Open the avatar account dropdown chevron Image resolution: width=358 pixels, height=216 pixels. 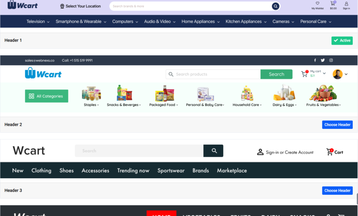pos(346,74)
